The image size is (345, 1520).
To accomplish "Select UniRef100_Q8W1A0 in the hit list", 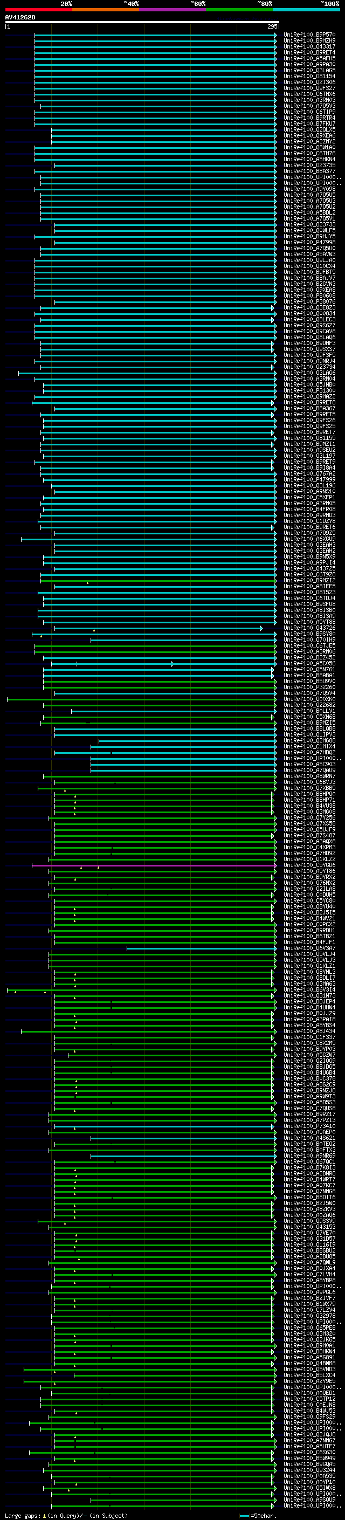I will point(309,148).
